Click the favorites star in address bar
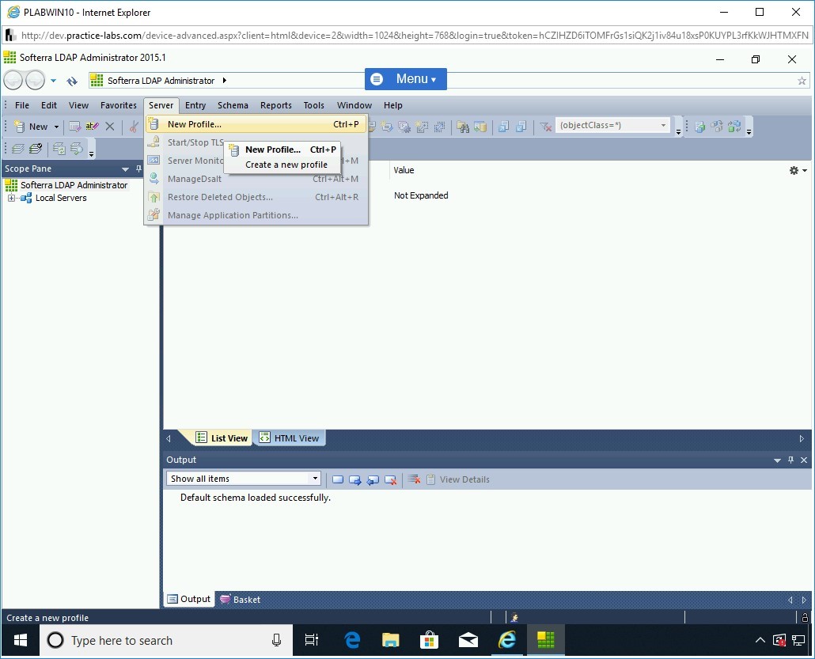This screenshot has width=815, height=659. pos(802,81)
